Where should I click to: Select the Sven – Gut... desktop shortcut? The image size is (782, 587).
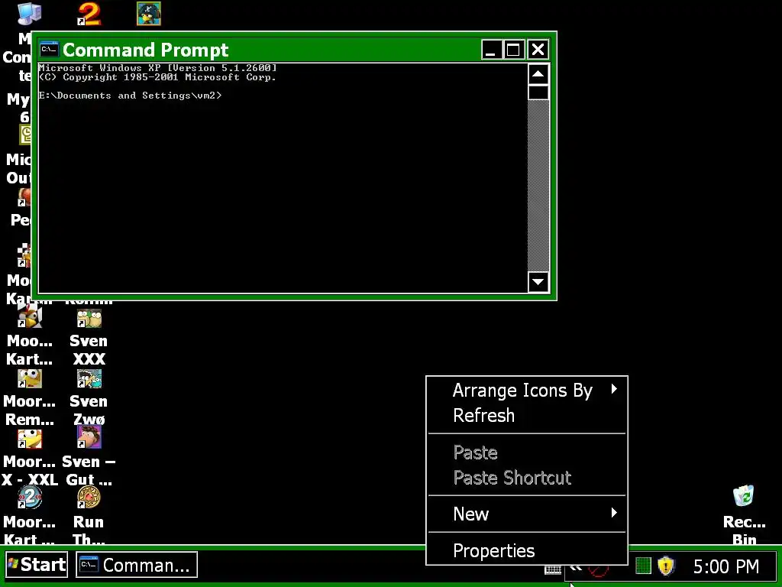click(89, 437)
